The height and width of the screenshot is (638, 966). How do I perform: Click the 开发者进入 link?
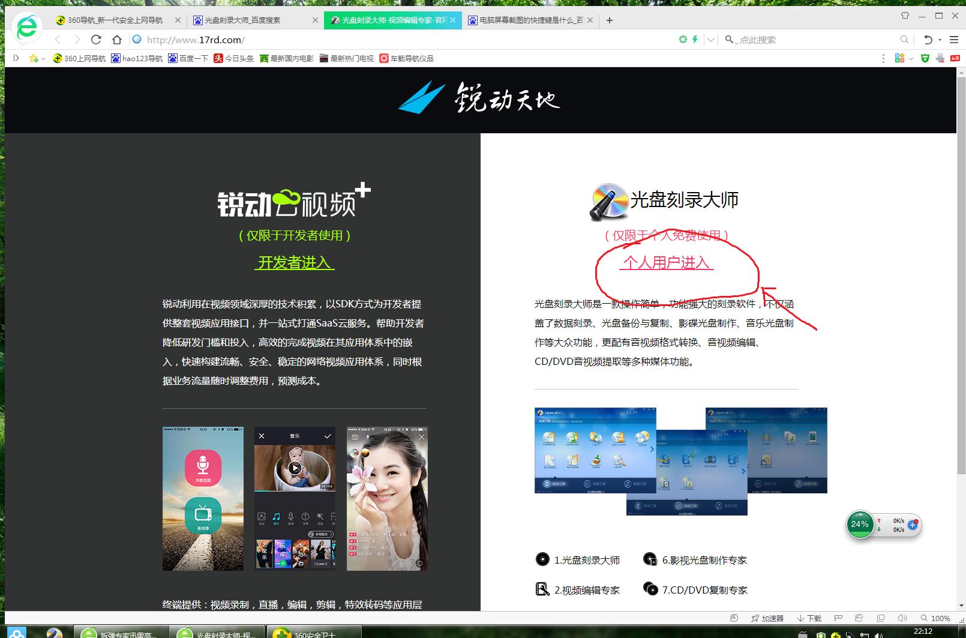pyautogui.click(x=295, y=263)
